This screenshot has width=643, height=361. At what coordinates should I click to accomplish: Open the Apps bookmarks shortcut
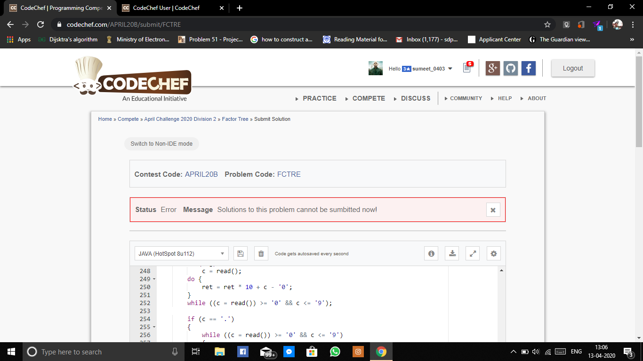[19, 39]
